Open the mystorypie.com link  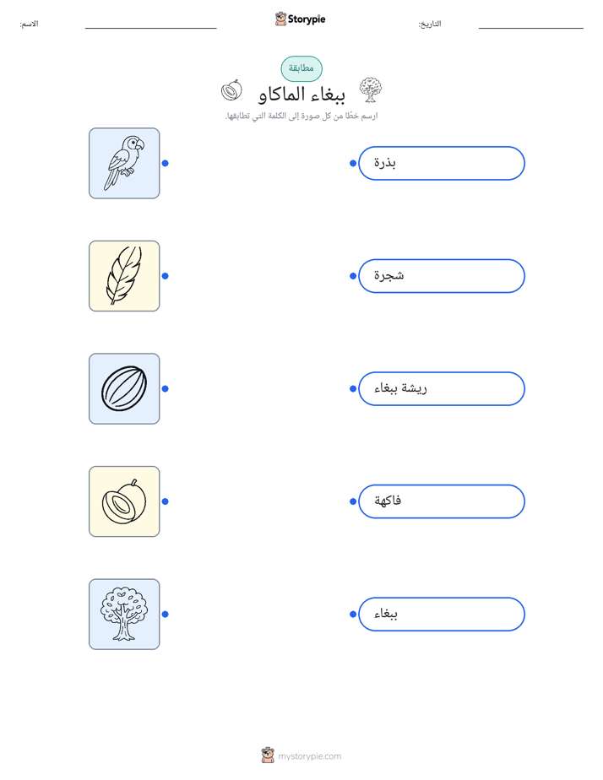pyautogui.click(x=309, y=756)
